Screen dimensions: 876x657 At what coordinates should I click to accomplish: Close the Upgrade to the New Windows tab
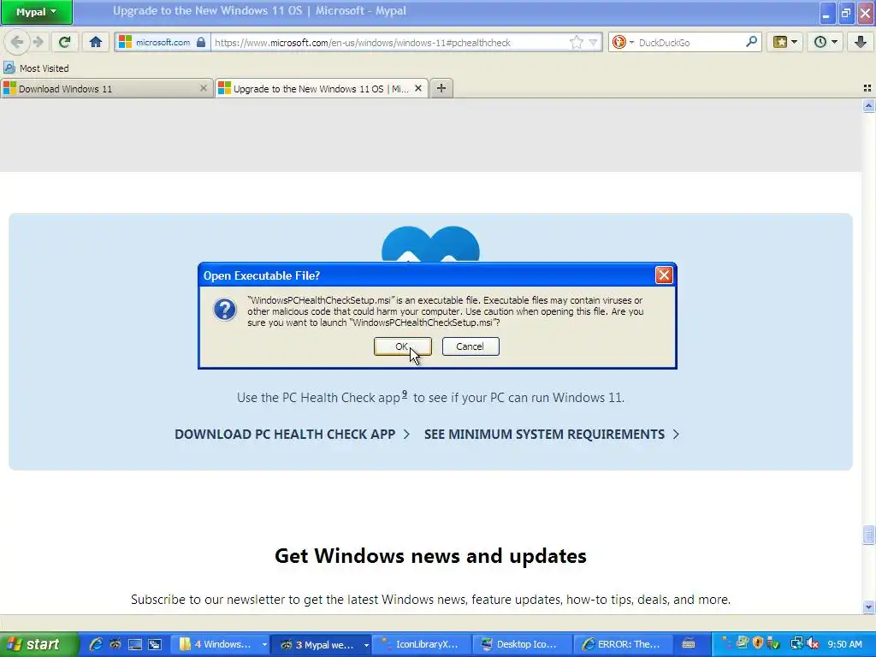417,88
